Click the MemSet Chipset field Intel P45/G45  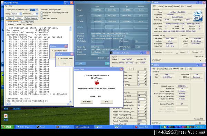127,59
